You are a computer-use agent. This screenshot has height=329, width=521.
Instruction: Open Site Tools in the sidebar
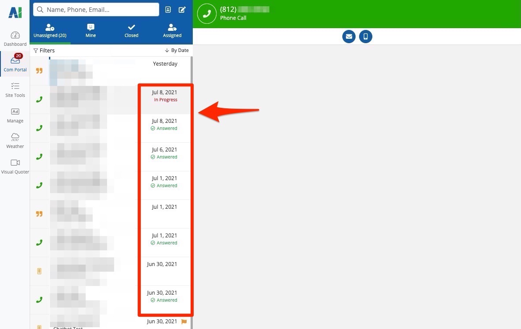click(15, 89)
